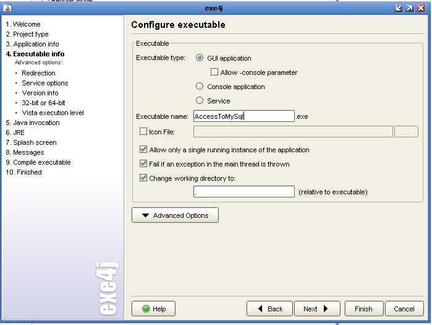Select step 4. Executable info
432x325 pixels.
point(35,54)
